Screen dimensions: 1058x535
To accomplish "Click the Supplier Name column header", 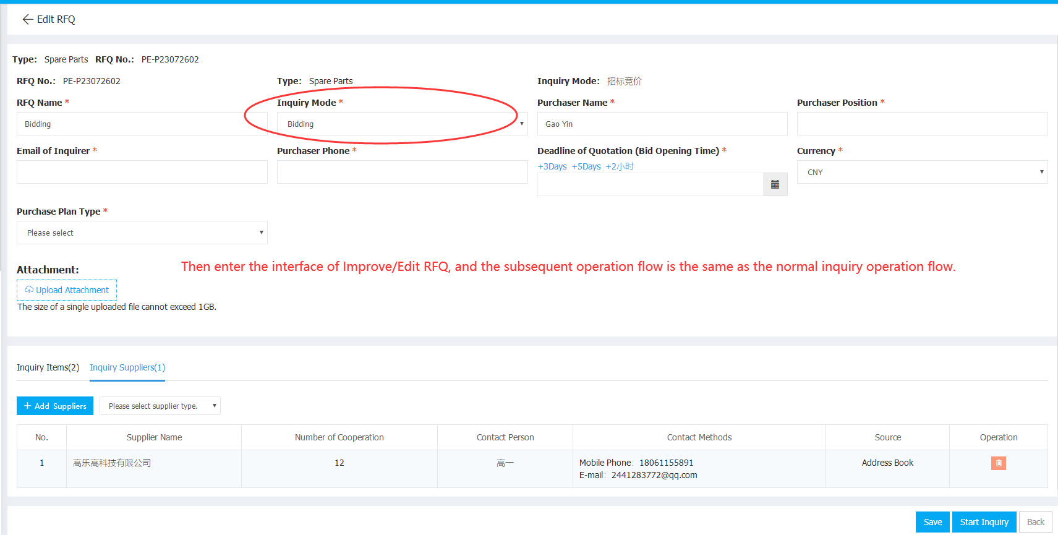I will (x=154, y=437).
